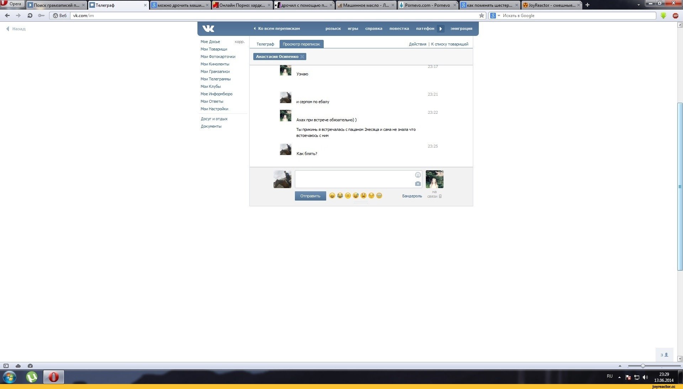Open the emoji picker smiley icon
This screenshot has width=683, height=389.
point(418,175)
